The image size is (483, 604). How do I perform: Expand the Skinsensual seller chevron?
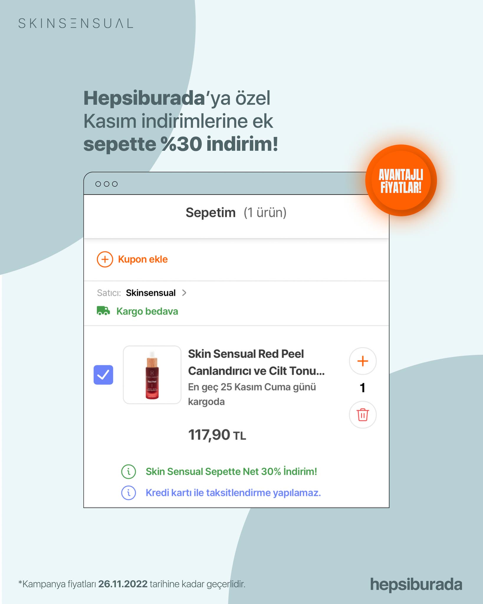184,293
